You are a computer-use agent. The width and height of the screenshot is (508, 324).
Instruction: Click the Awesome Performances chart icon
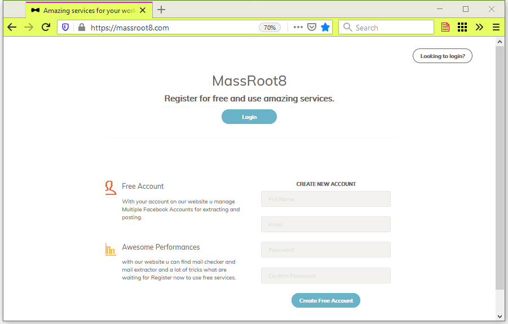coord(111,249)
